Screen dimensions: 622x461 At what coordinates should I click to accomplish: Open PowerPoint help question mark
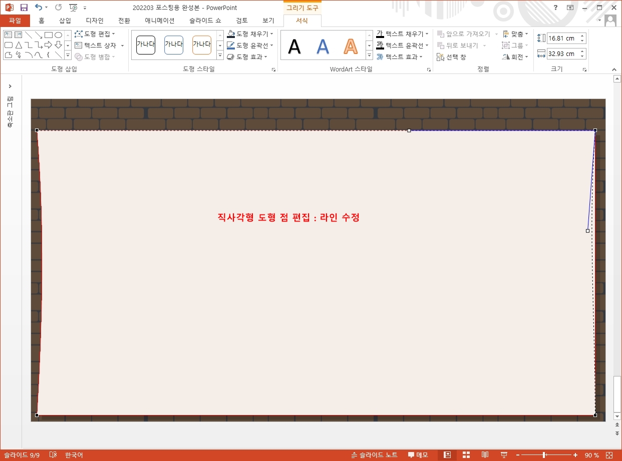click(555, 7)
